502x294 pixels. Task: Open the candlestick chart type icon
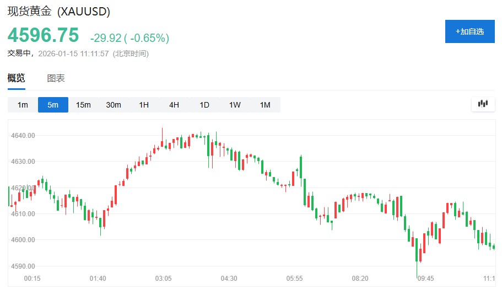pyautogui.click(x=483, y=104)
